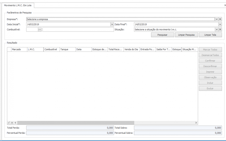This screenshot has height=141, width=226.
Task: Click the Excluir button
Action: click(x=210, y=88)
